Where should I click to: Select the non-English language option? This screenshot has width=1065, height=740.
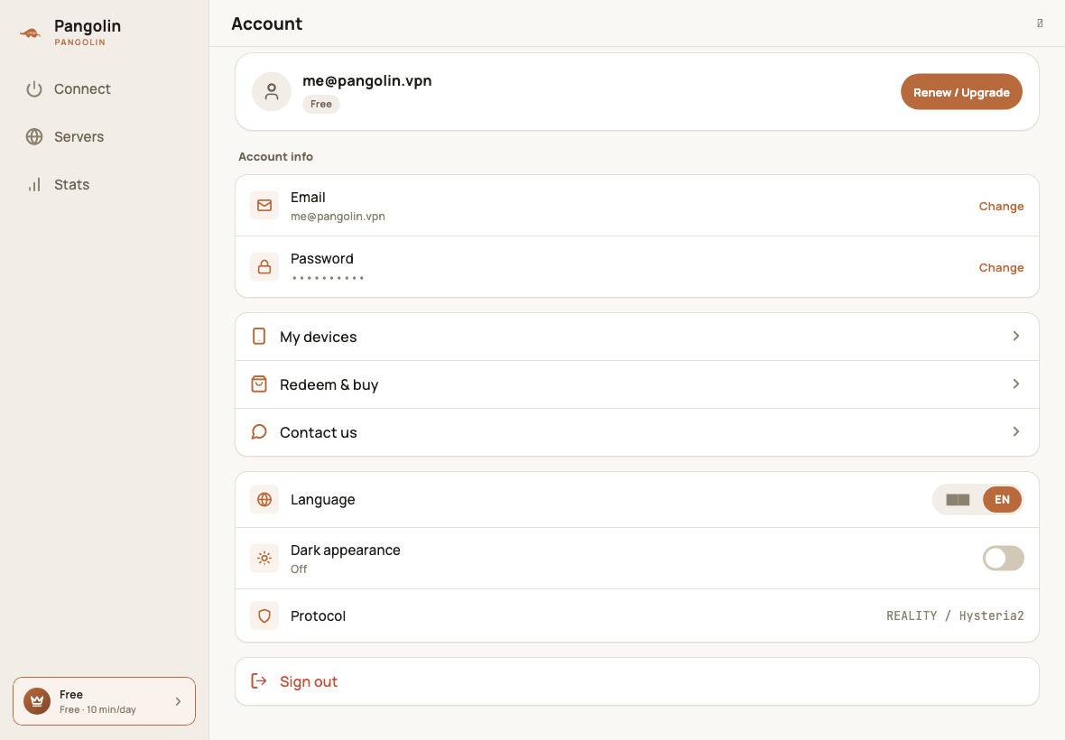(958, 500)
